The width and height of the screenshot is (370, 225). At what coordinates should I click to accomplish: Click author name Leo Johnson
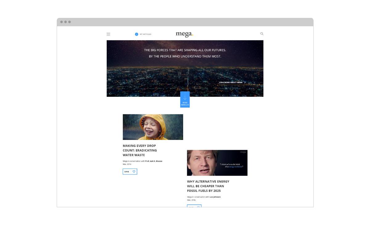coord(215,197)
